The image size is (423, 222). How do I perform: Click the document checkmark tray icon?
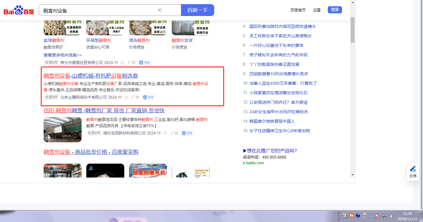345,215
